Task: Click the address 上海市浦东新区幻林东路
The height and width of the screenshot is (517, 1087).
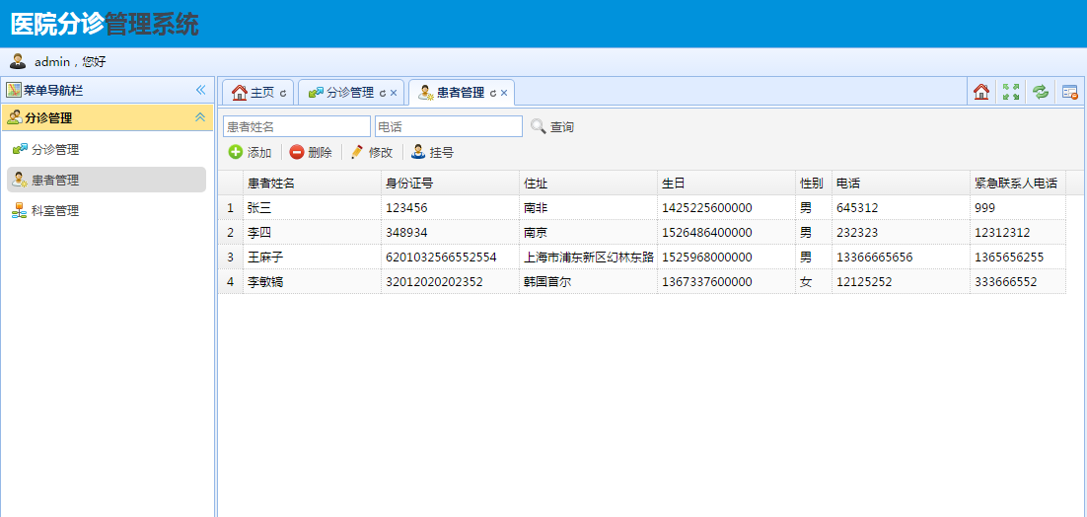Action: pyautogui.click(x=589, y=258)
